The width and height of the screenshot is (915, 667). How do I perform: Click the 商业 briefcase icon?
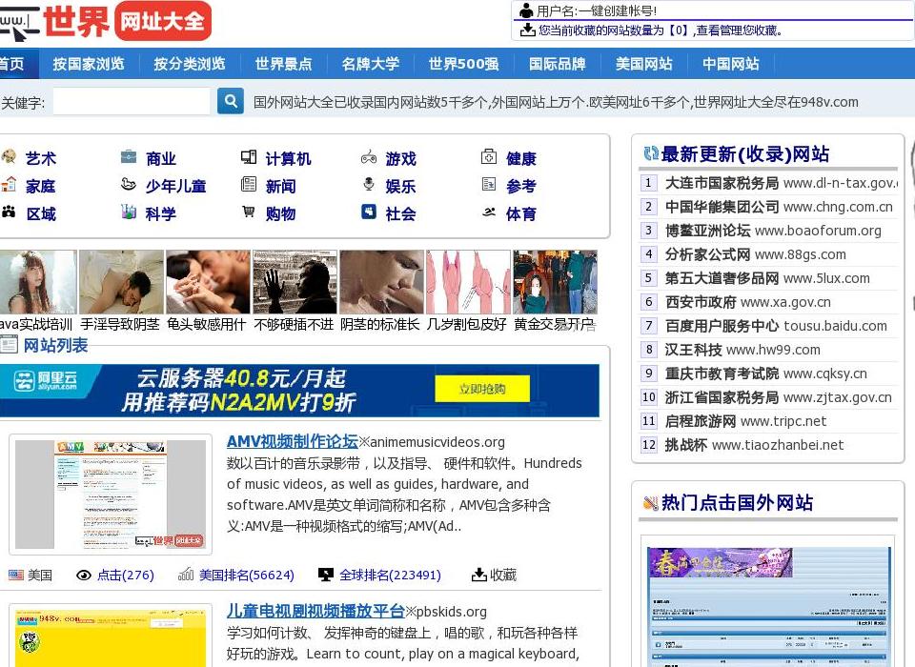click(129, 157)
